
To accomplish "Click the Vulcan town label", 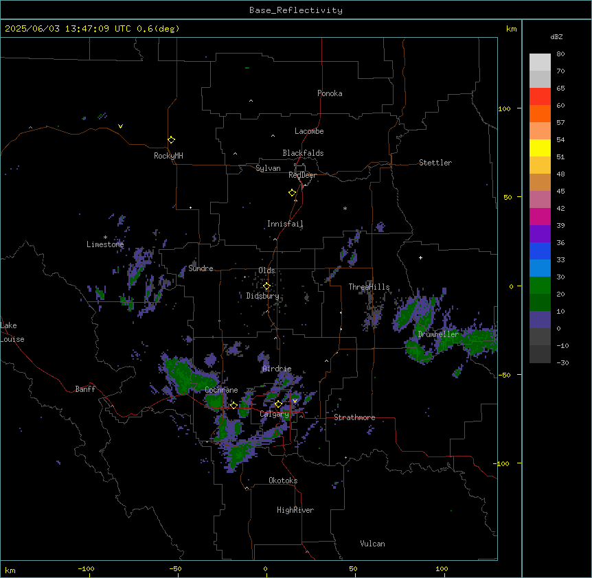I will point(372,544).
